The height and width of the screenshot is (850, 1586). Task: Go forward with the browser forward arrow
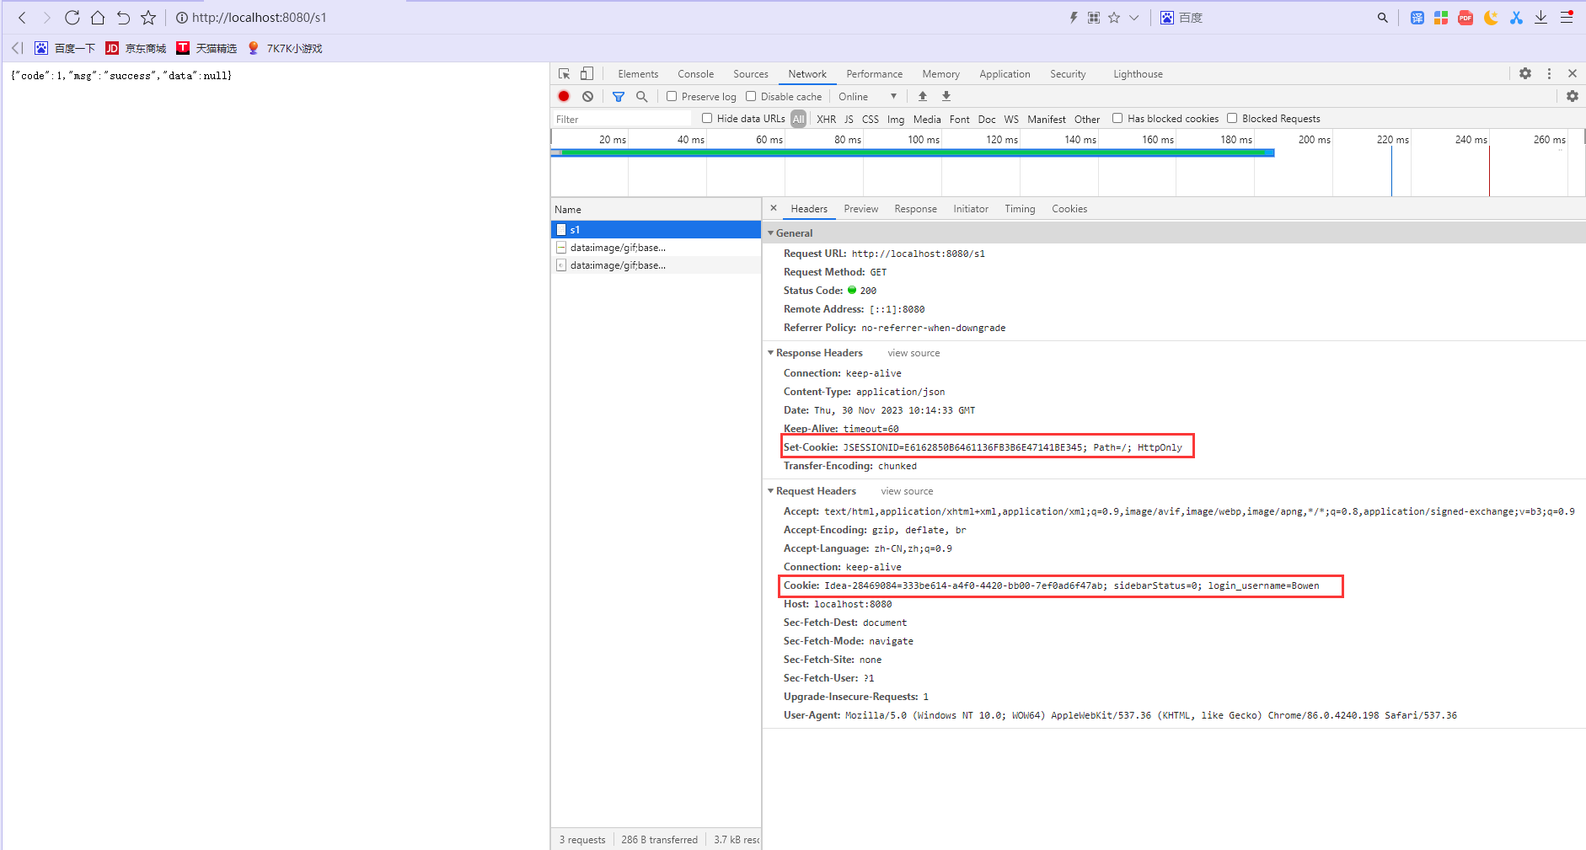(x=47, y=18)
